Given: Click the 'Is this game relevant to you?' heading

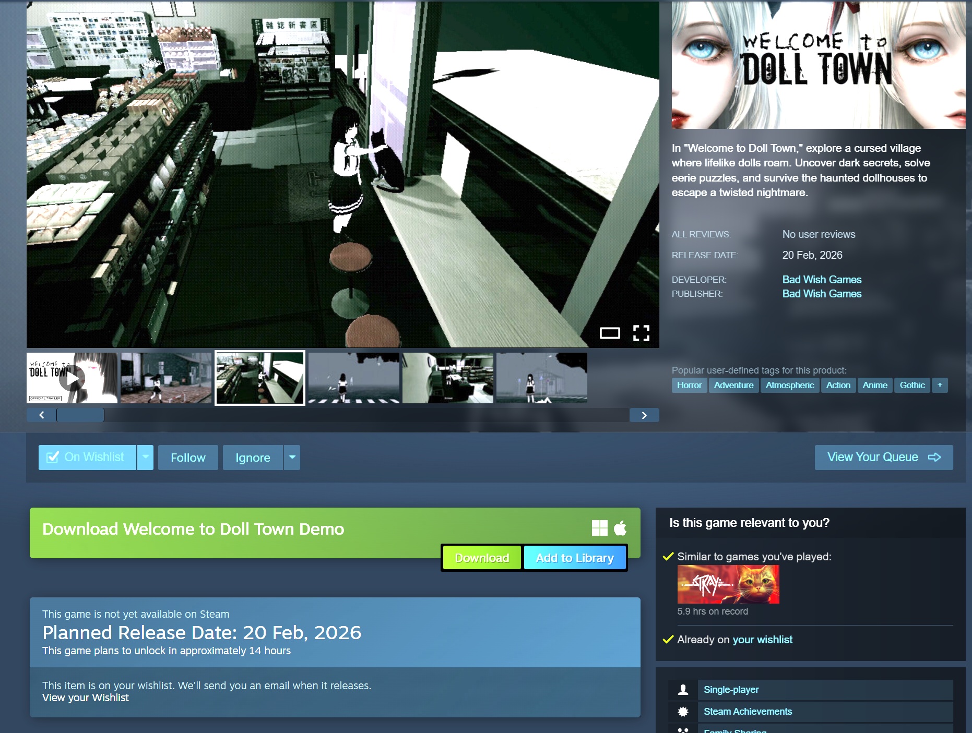Looking at the screenshot, I should [x=749, y=523].
